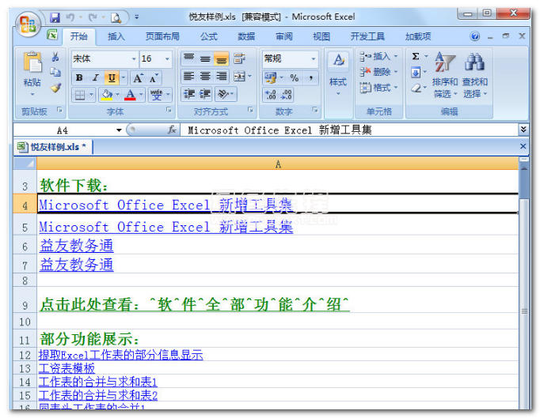Increase decimal places
The image size is (540, 418).
click(271, 95)
